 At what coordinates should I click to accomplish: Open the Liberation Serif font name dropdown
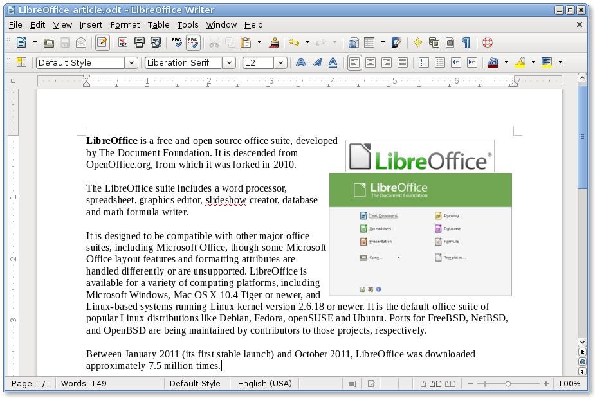(229, 62)
